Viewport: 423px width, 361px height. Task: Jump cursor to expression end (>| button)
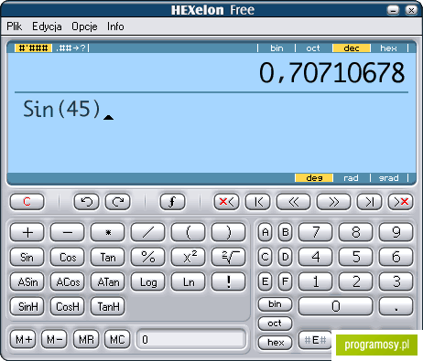coord(369,202)
